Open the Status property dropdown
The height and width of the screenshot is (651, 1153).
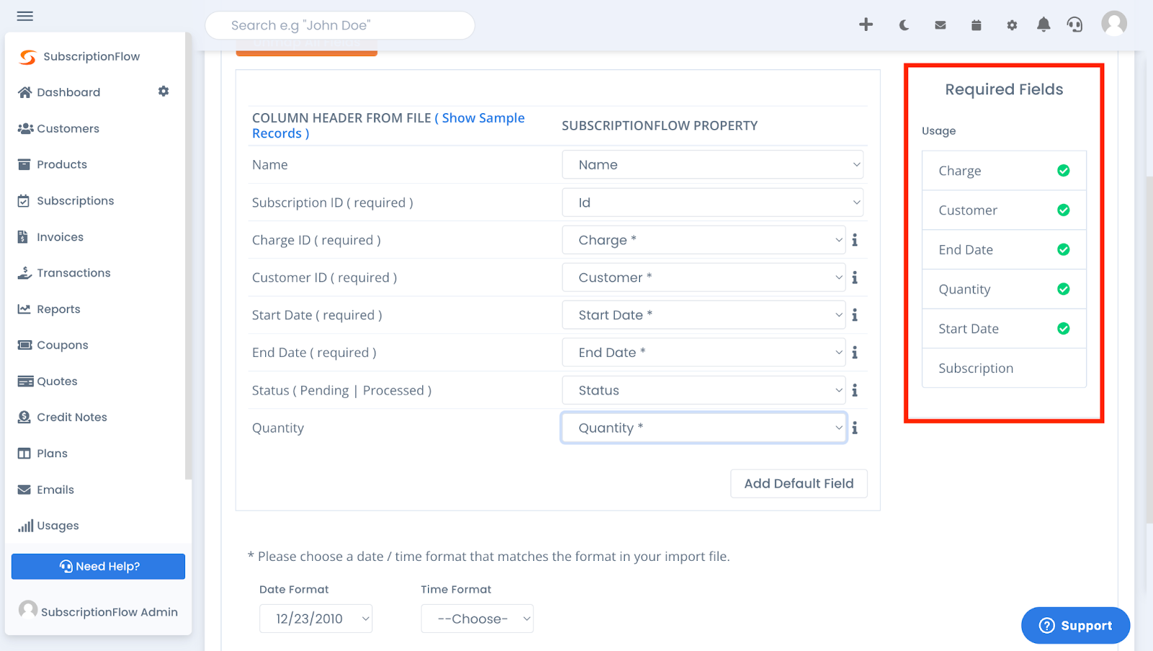click(704, 390)
